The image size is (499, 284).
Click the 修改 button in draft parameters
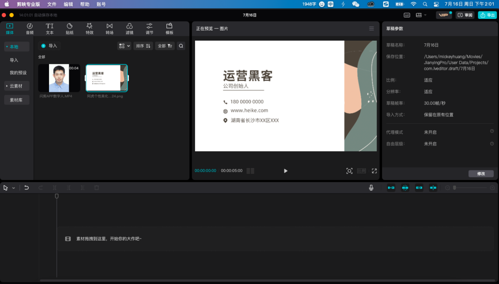pos(481,174)
